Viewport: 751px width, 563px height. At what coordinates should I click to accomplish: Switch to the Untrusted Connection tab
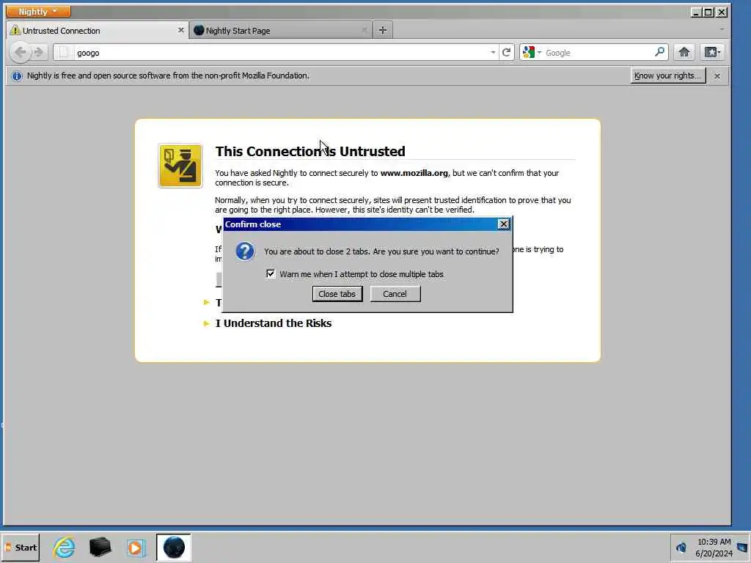(x=98, y=31)
